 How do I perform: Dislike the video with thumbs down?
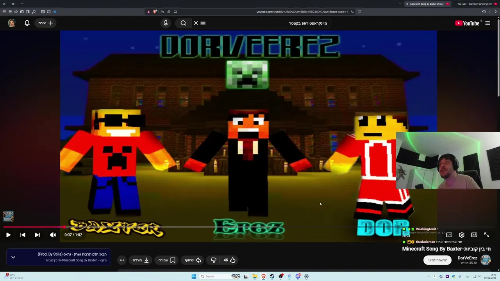[214, 260]
